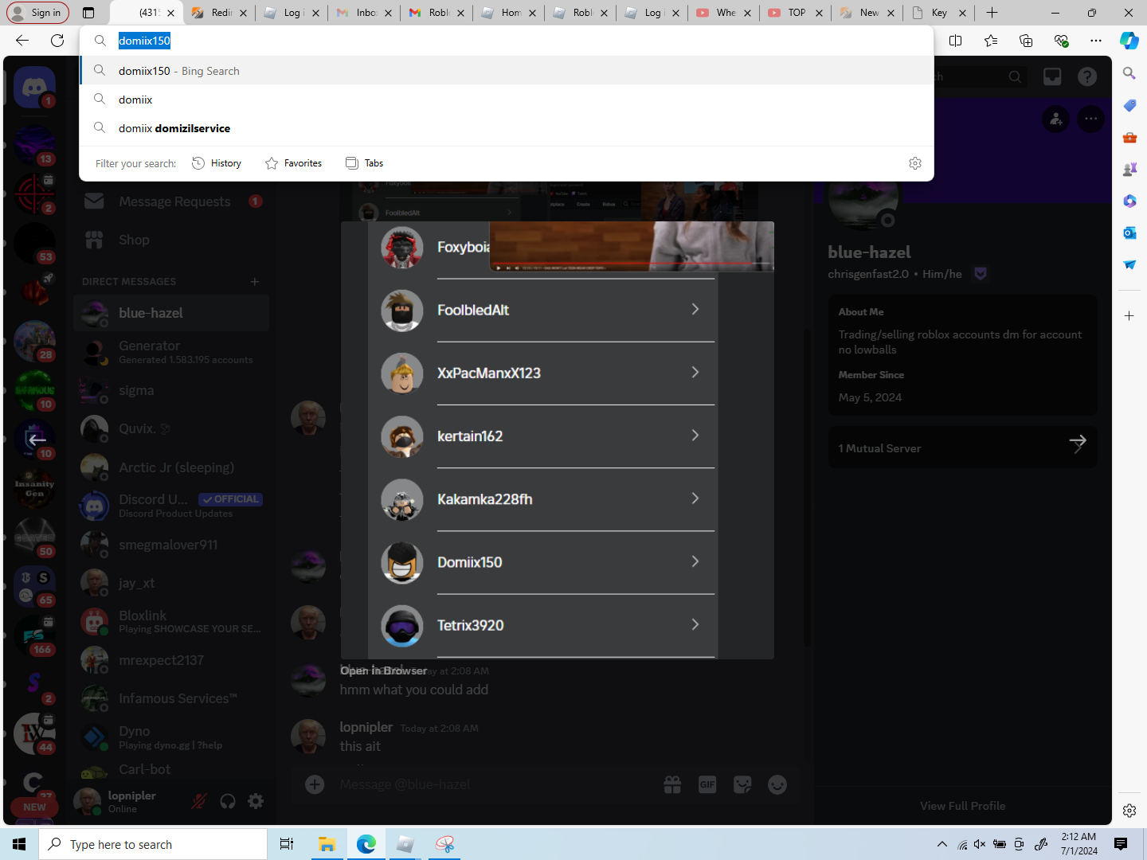The width and height of the screenshot is (1147, 860).
Task: Expand kertain162 account row chevron
Action: point(695,435)
